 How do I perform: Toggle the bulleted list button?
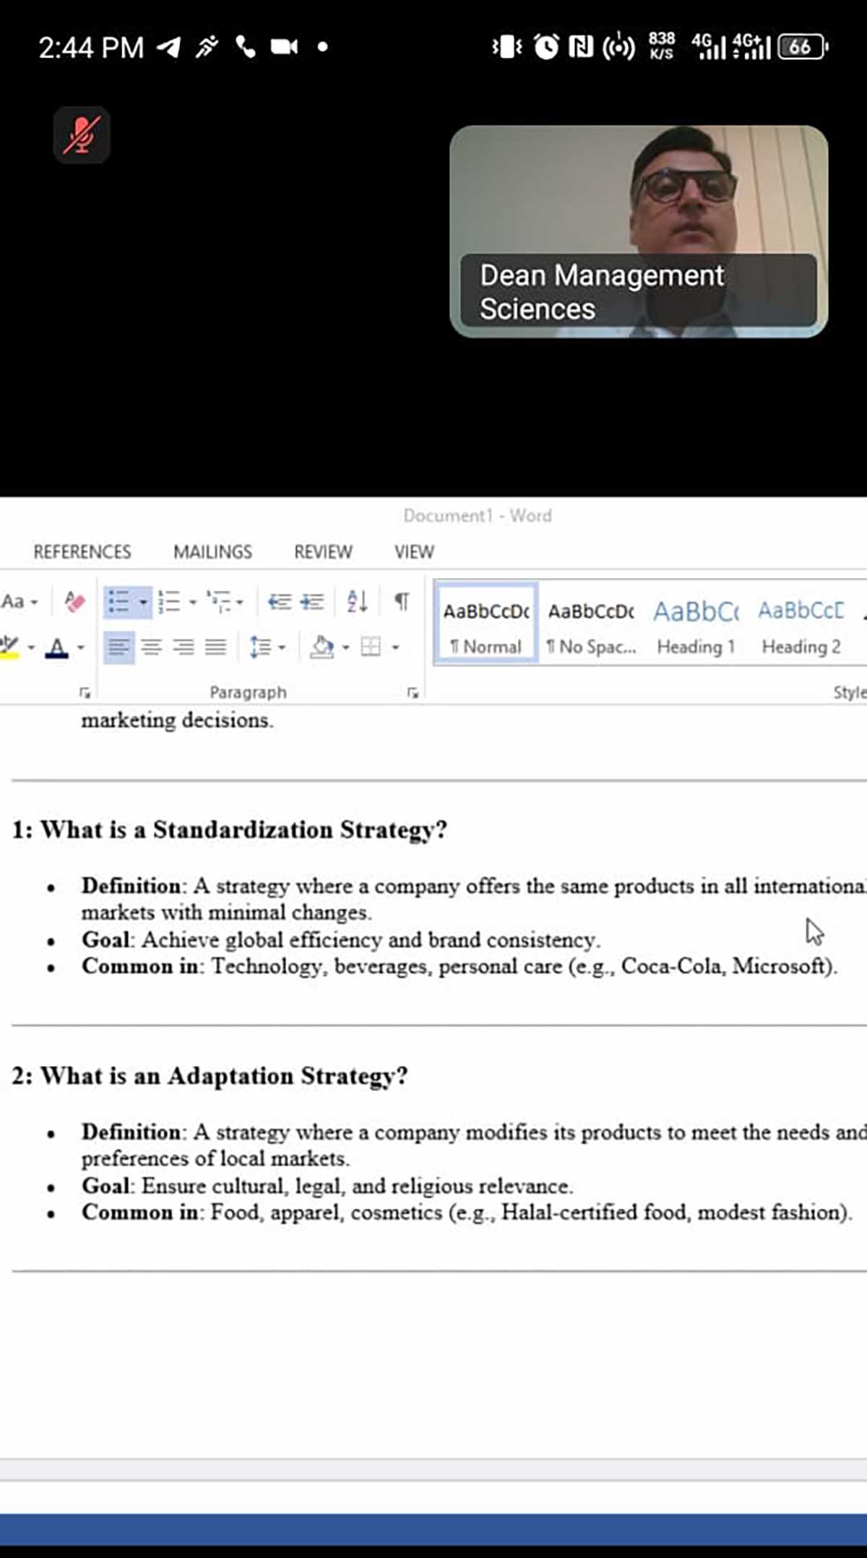pos(118,601)
